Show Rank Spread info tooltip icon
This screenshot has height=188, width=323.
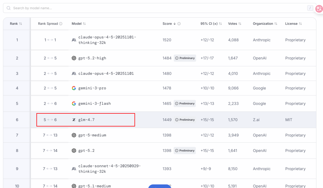[x=61, y=24]
